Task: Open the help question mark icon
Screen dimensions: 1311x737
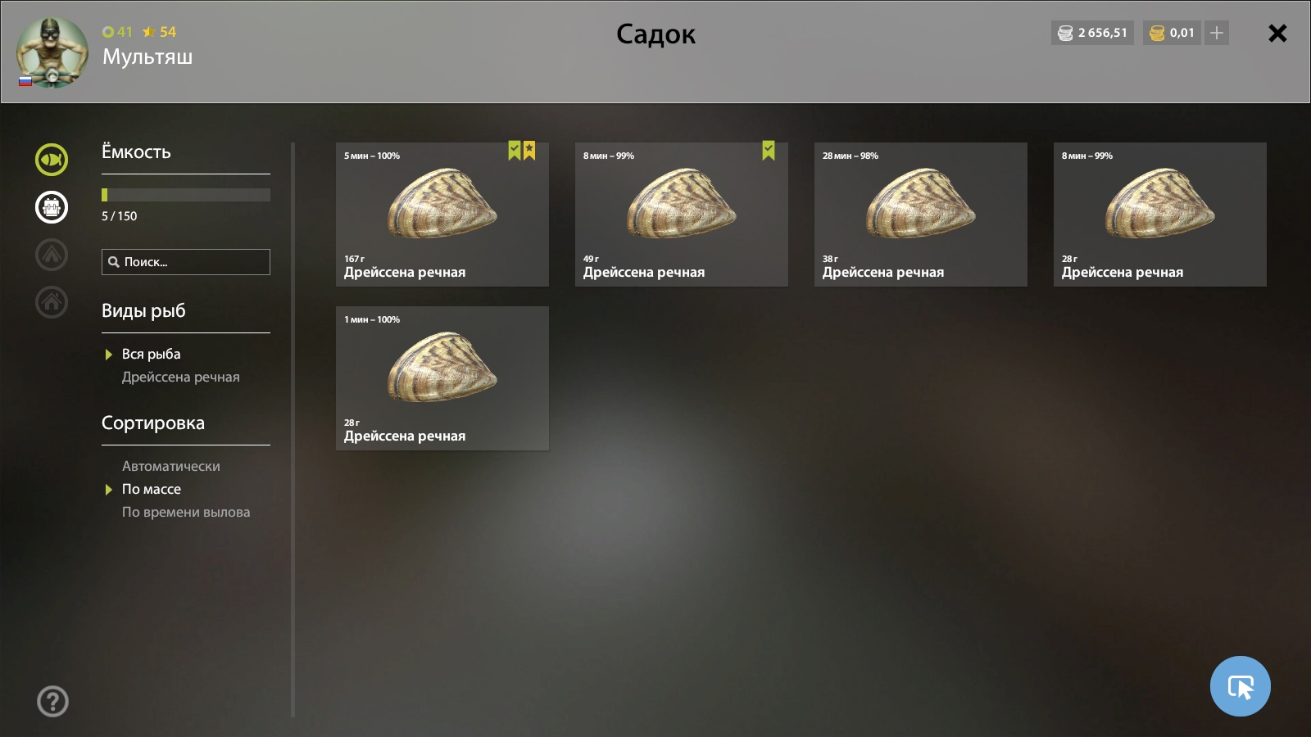Action: (x=52, y=701)
